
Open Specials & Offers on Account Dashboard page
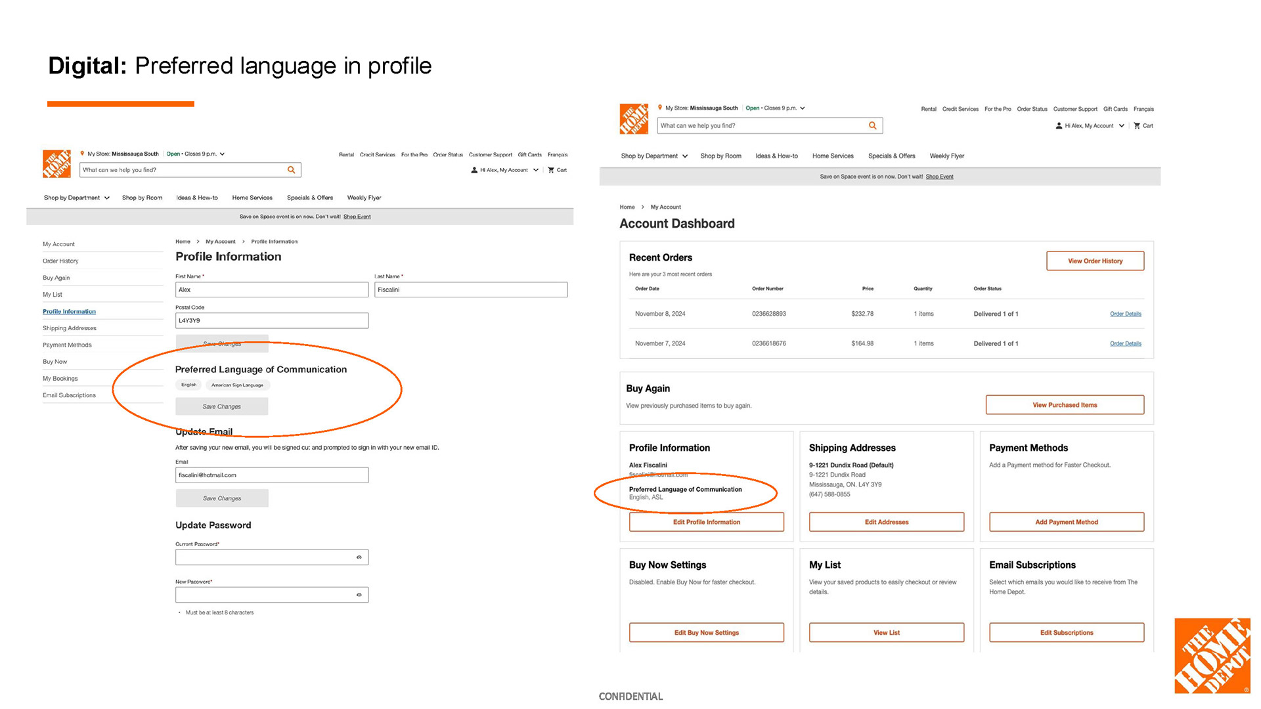point(891,156)
